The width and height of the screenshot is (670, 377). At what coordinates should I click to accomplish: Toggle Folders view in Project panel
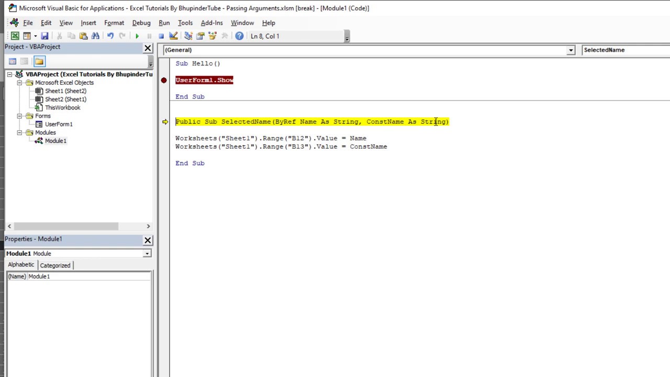click(x=39, y=61)
